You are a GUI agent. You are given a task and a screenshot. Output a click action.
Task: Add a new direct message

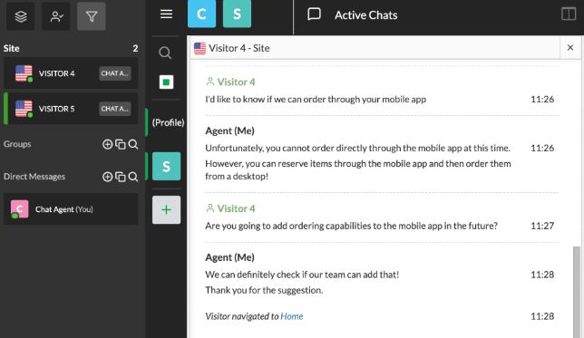click(107, 177)
